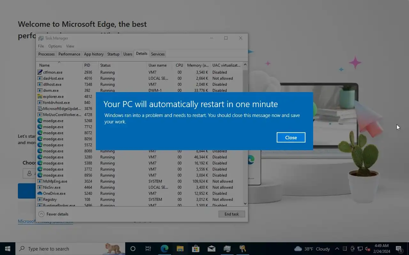Open the View menu in Task Manager
Image resolution: width=409 pixels, height=255 pixels.
coord(70,46)
